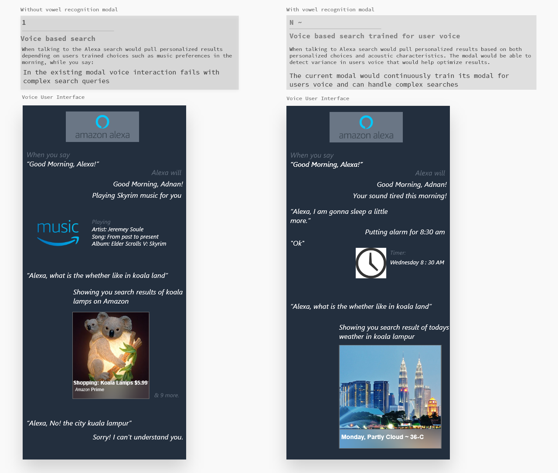Screen dimensions: 558x473
Task: Click 'Song: From past to present' line
Action: coord(125,237)
